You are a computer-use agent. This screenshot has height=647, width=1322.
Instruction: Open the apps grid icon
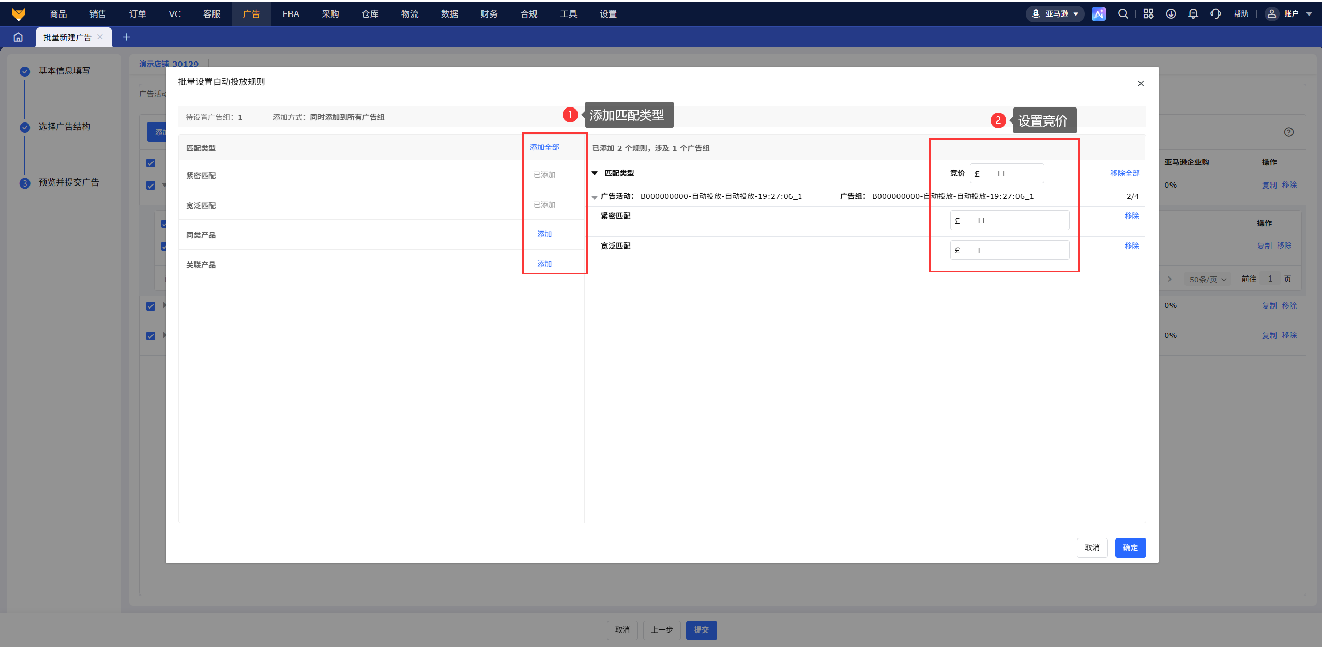coord(1148,14)
